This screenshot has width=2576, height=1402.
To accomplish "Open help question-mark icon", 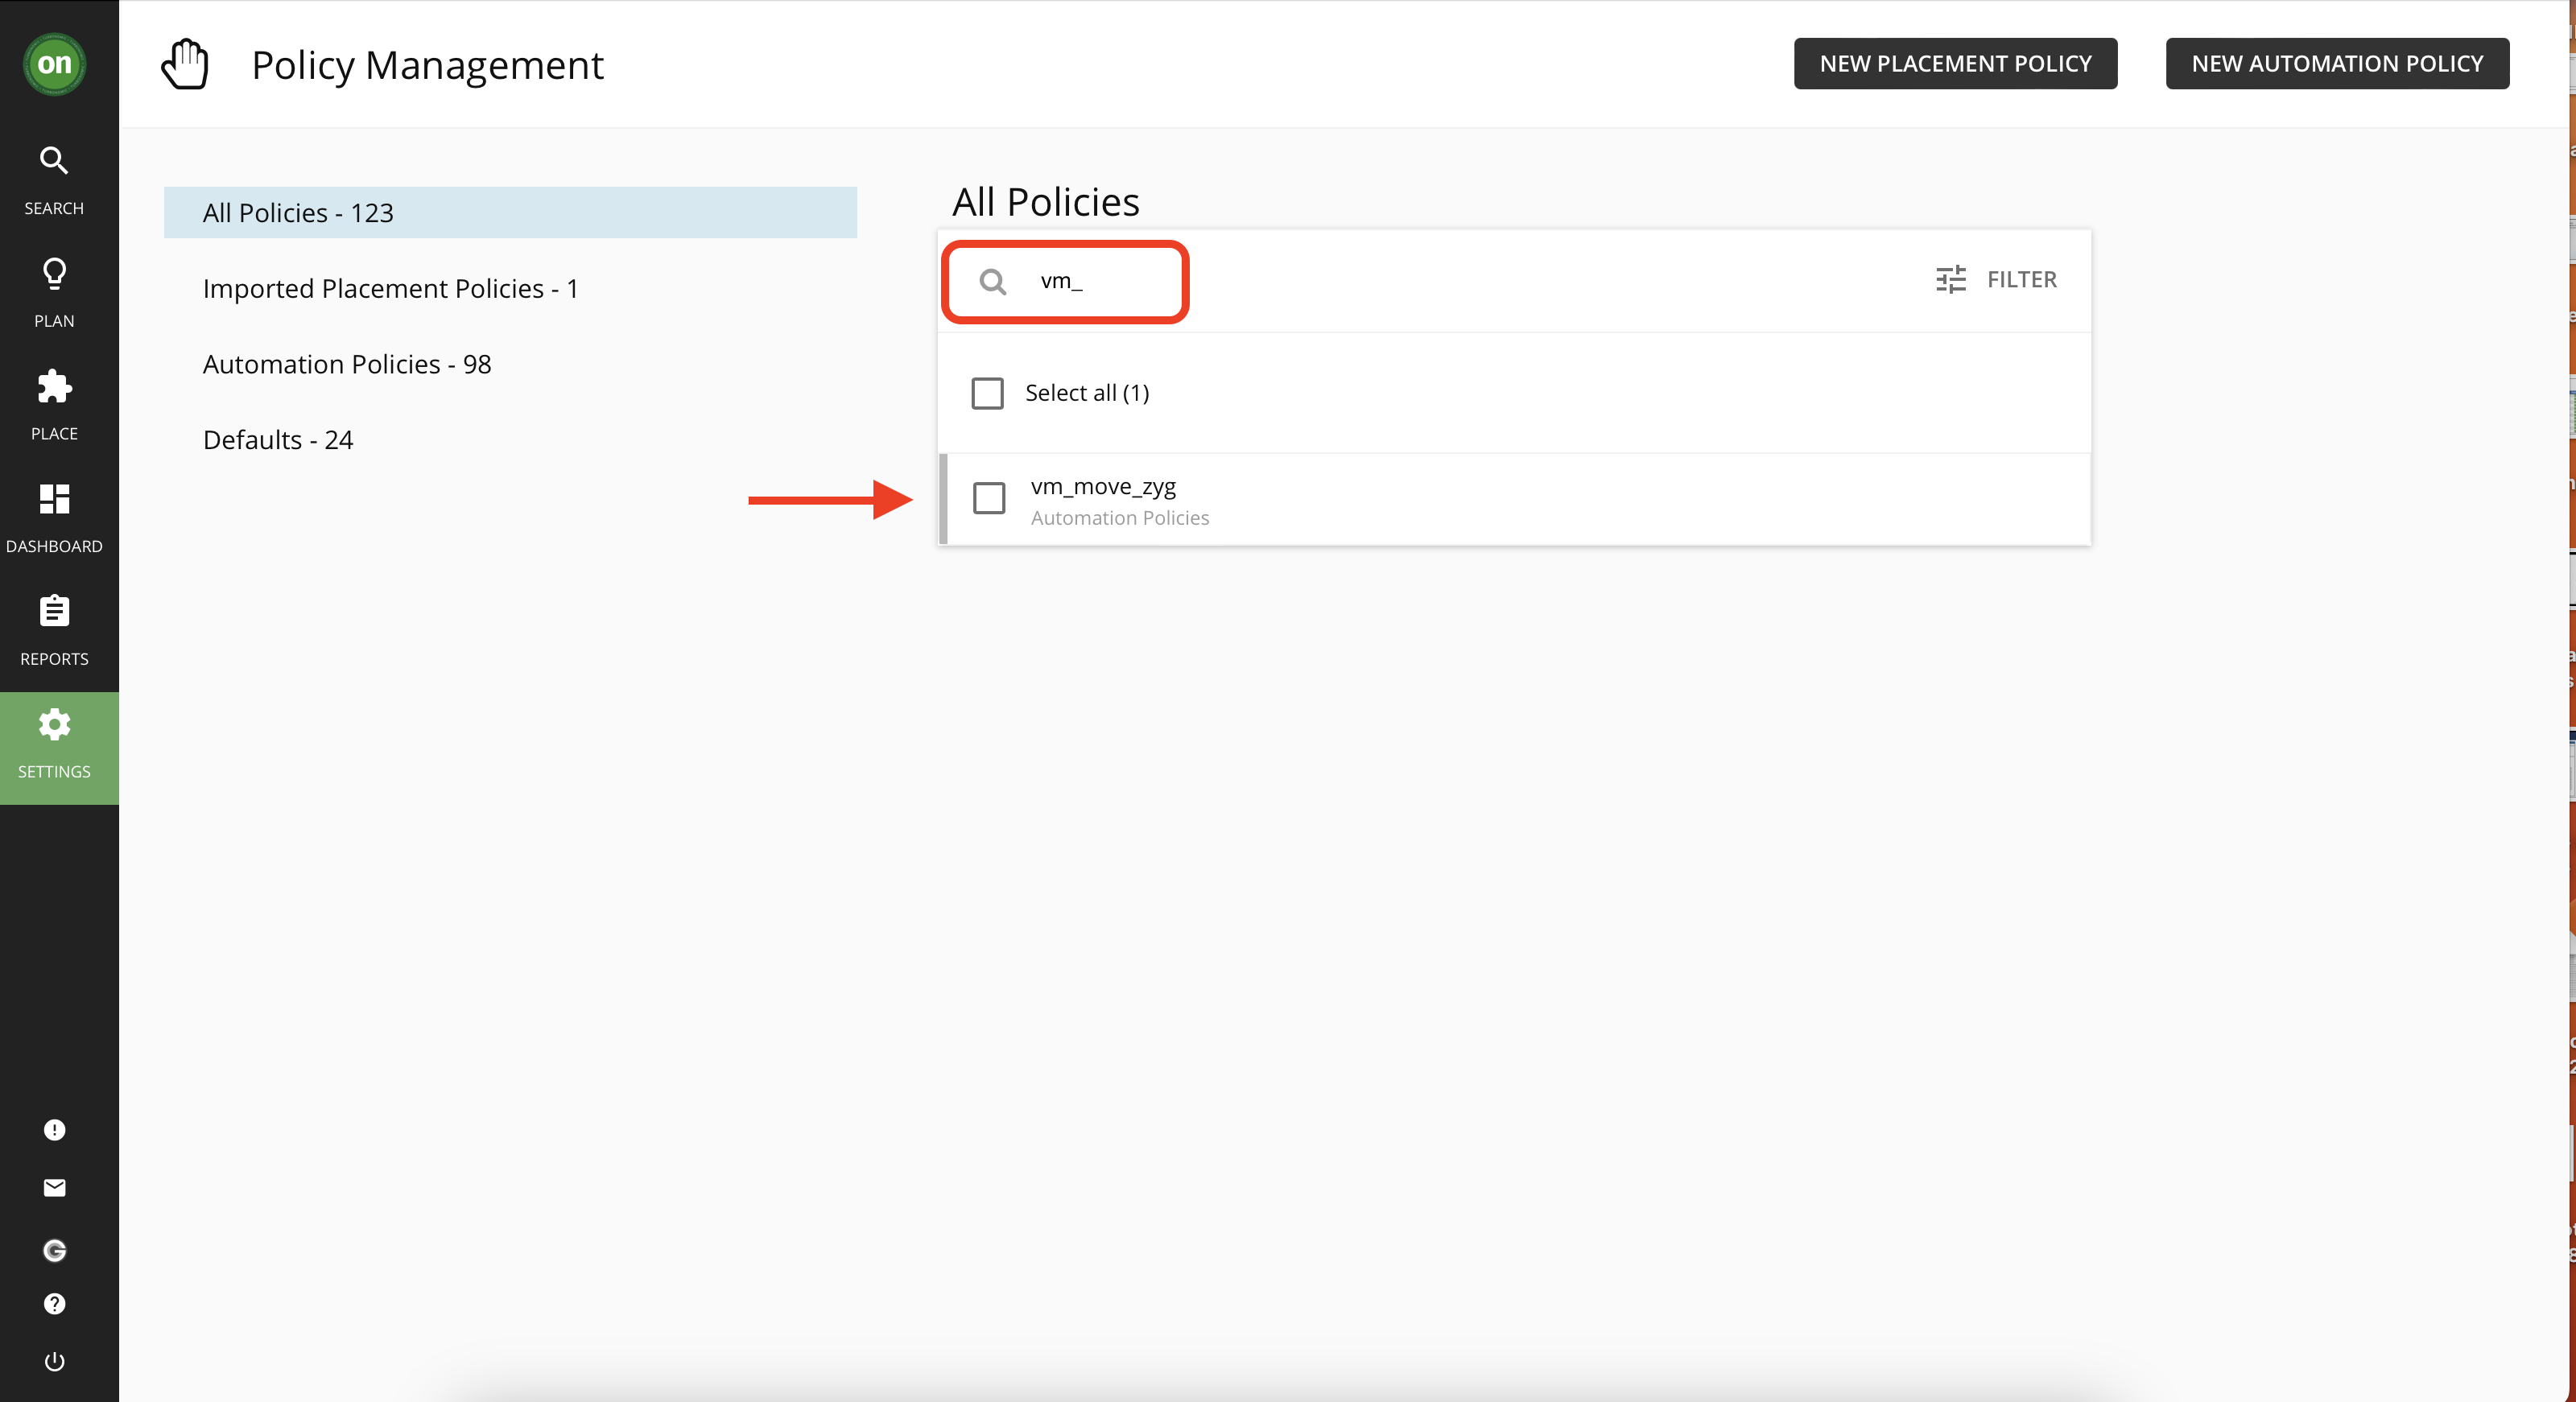I will (54, 1303).
